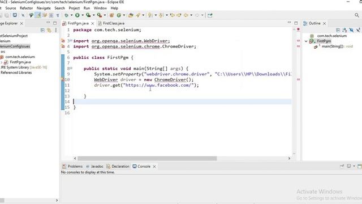Toggle Word Wrap in editor

point(45,15)
